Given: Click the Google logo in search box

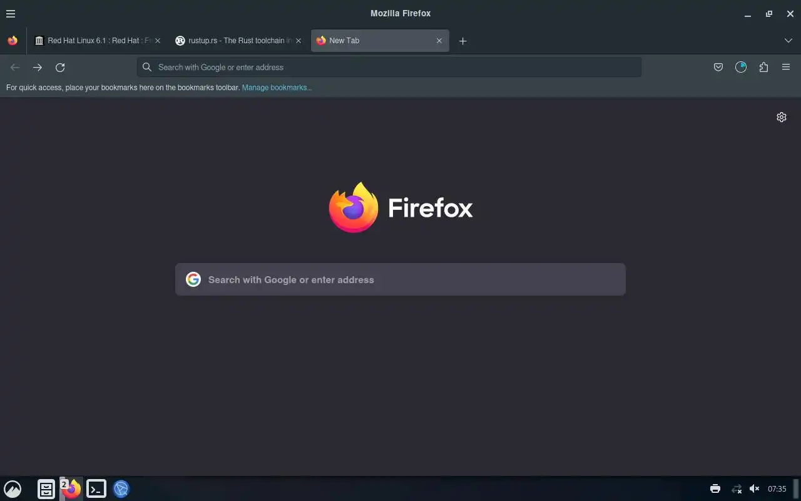Looking at the screenshot, I should tap(193, 279).
